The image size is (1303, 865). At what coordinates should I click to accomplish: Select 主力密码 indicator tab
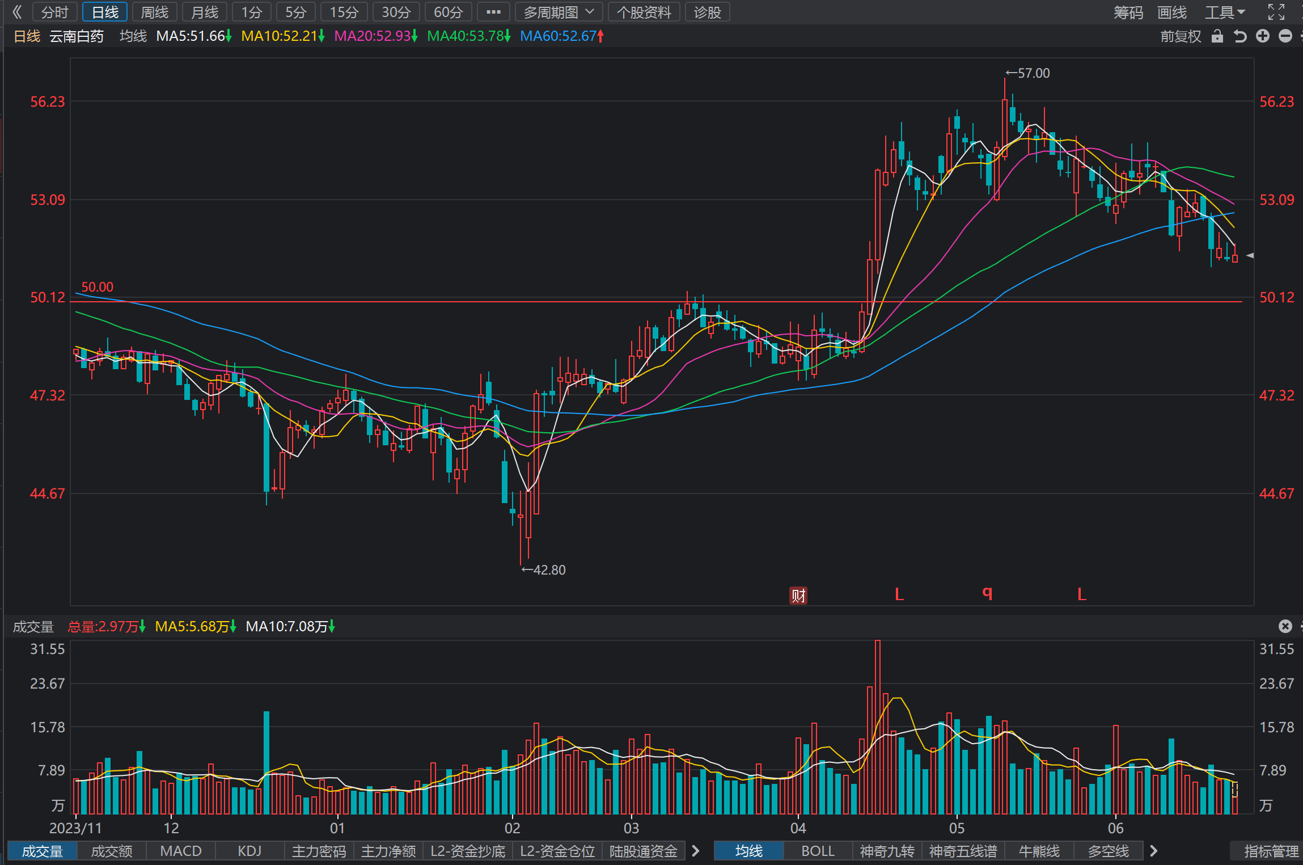[319, 851]
